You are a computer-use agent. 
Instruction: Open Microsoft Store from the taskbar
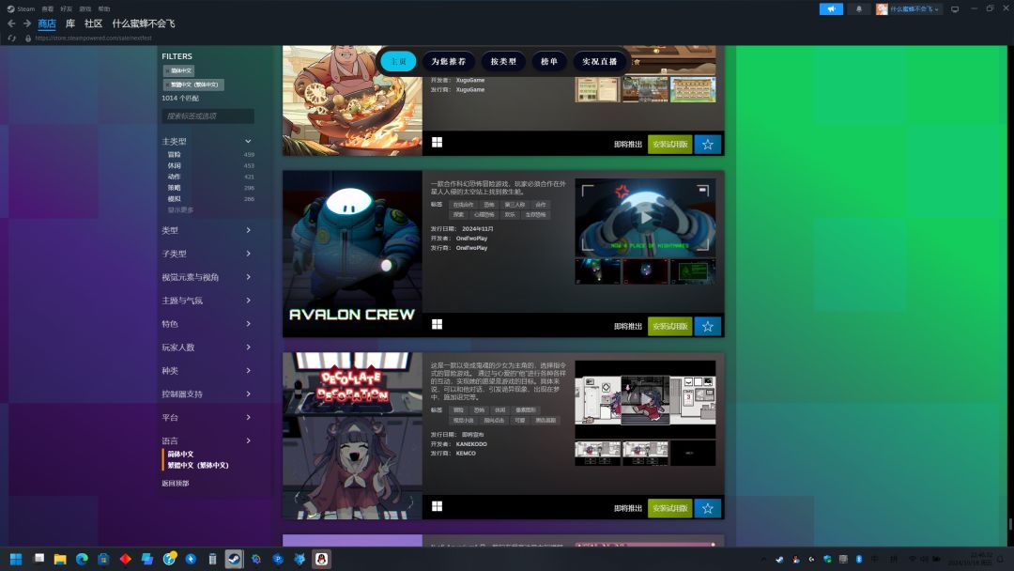click(103, 559)
